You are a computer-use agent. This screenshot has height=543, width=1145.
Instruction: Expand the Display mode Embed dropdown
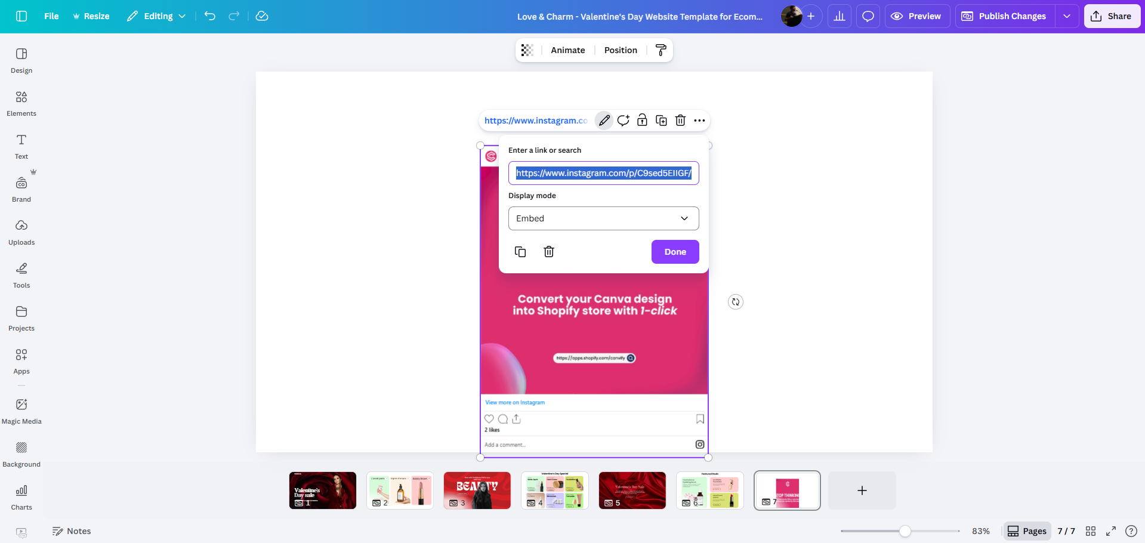(x=603, y=218)
